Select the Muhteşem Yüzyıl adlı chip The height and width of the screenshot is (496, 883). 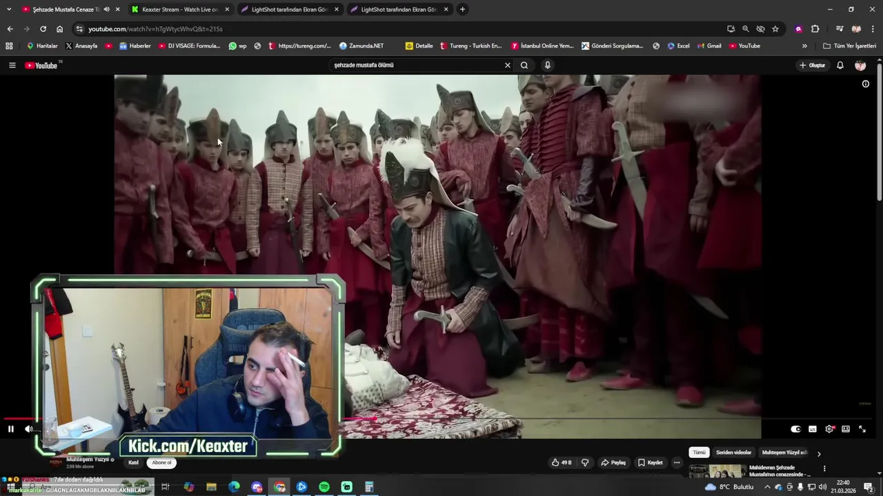pyautogui.click(x=784, y=453)
